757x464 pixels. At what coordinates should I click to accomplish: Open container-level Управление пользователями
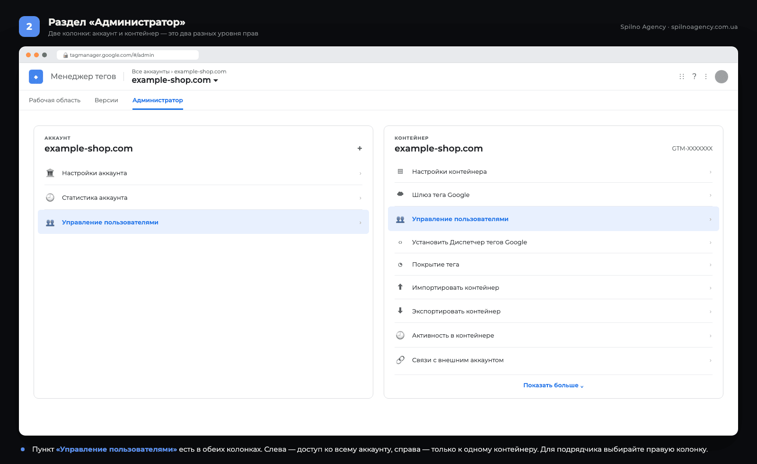pyautogui.click(x=554, y=219)
